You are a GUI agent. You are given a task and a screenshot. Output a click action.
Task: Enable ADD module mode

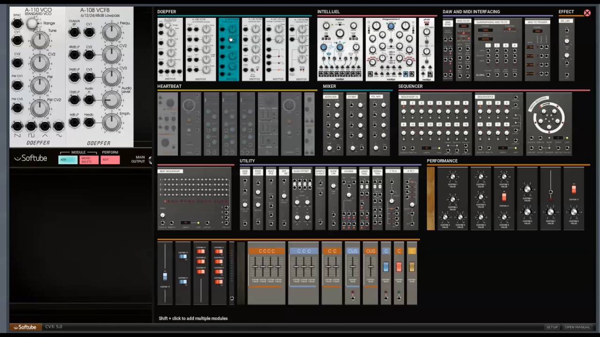[67, 160]
